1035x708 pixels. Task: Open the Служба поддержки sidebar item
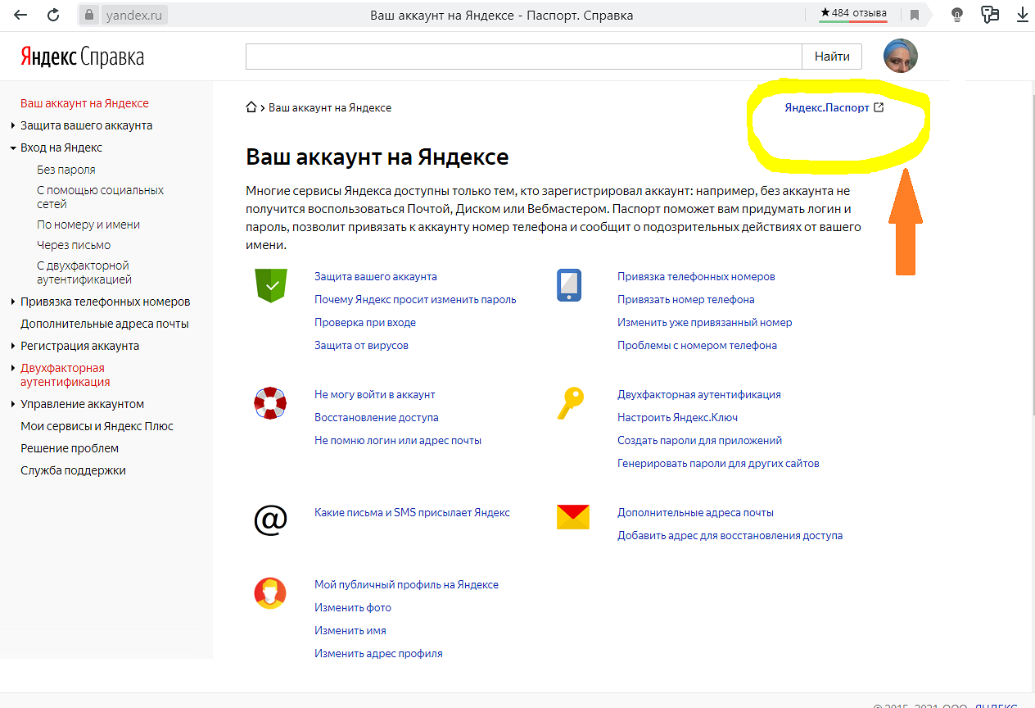73,470
